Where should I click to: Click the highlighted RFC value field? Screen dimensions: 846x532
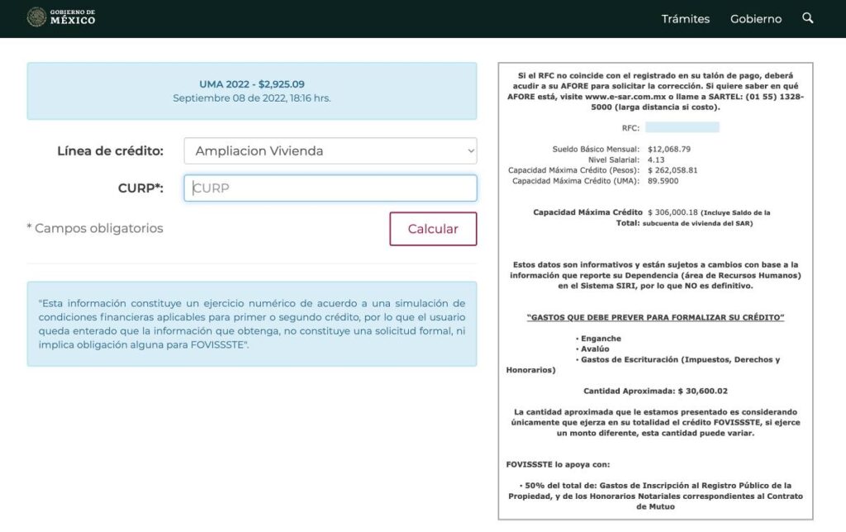682,127
